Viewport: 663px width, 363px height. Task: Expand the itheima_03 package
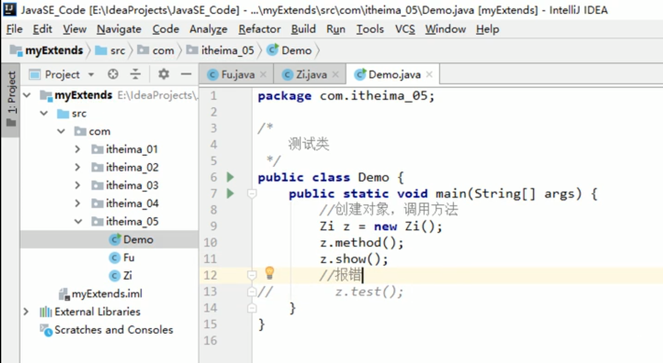[x=77, y=186]
